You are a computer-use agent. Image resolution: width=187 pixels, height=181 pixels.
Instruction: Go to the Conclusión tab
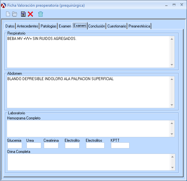(97, 26)
